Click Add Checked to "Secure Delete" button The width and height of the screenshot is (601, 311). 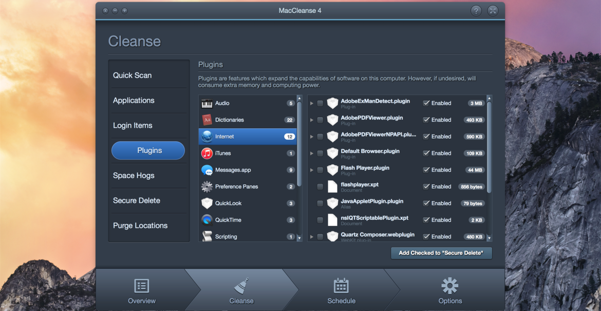coord(442,253)
